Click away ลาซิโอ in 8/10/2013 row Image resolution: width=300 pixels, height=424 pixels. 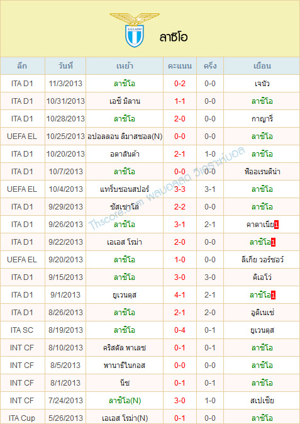tap(262, 348)
